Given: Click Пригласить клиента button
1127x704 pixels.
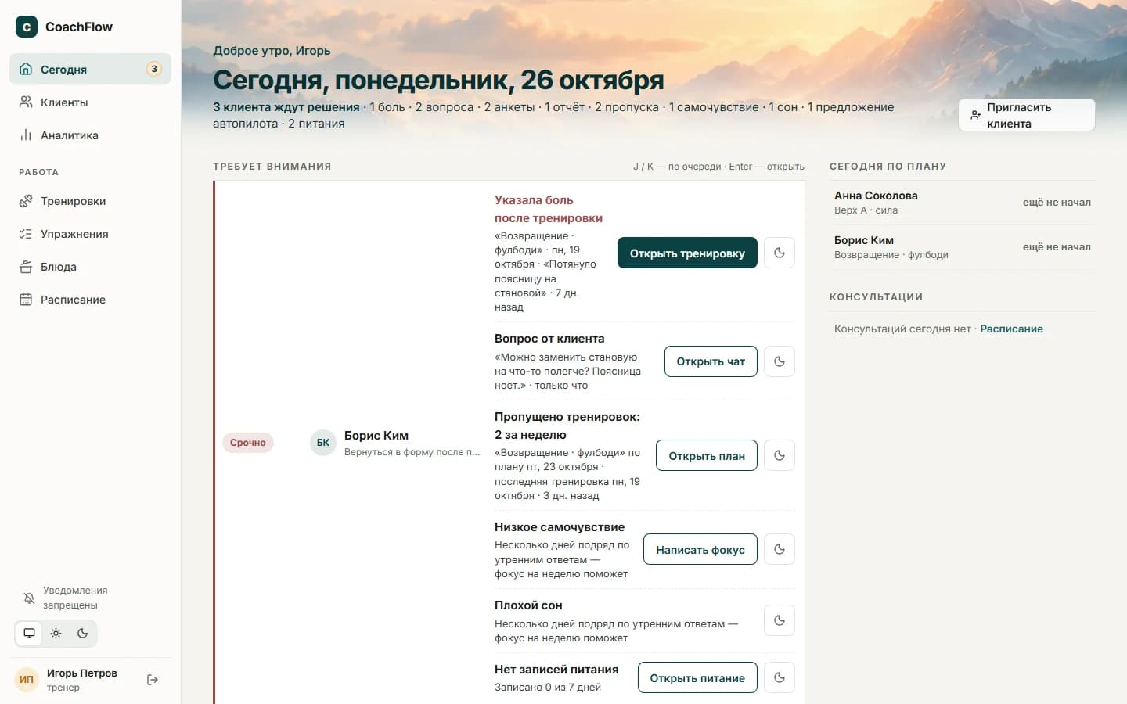Looking at the screenshot, I should coord(1026,115).
